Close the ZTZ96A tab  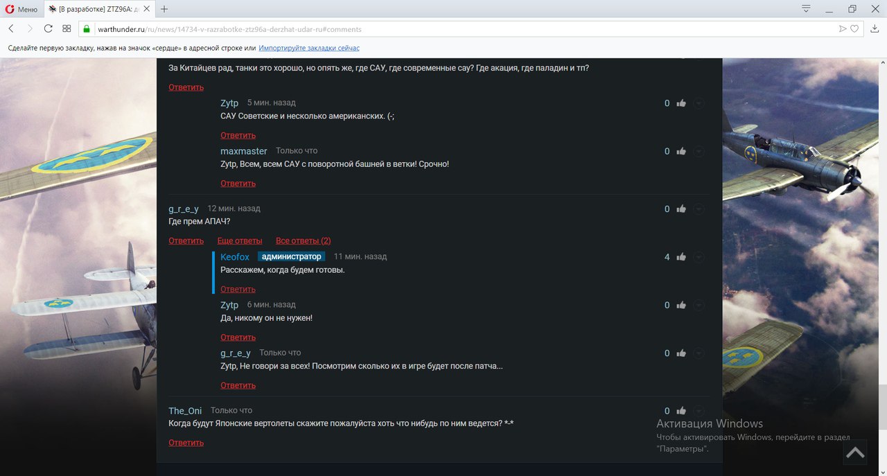coord(146,9)
